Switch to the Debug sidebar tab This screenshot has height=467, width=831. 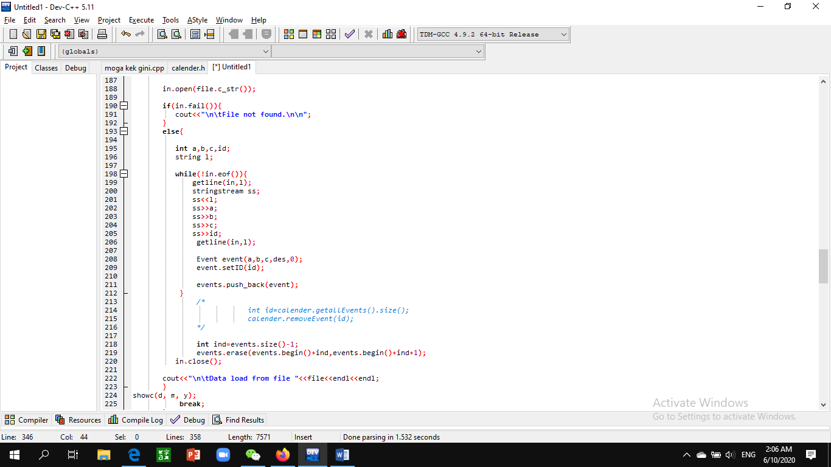pyautogui.click(x=75, y=67)
